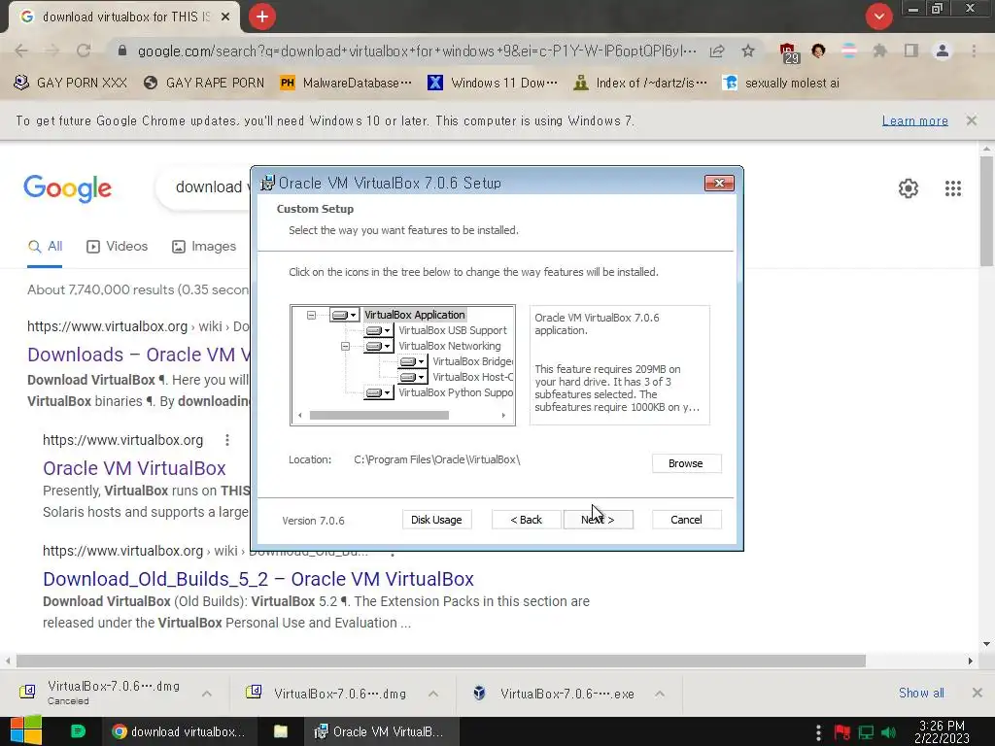Go back with the < Back button

(526, 520)
